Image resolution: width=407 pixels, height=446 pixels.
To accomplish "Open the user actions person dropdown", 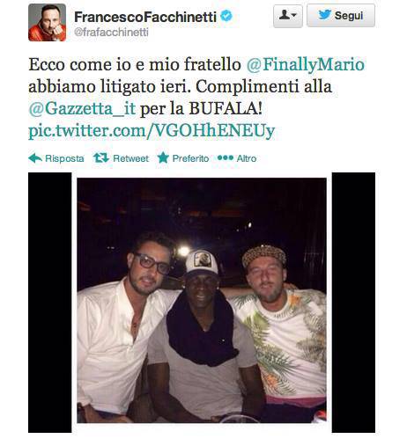I will tap(288, 16).
